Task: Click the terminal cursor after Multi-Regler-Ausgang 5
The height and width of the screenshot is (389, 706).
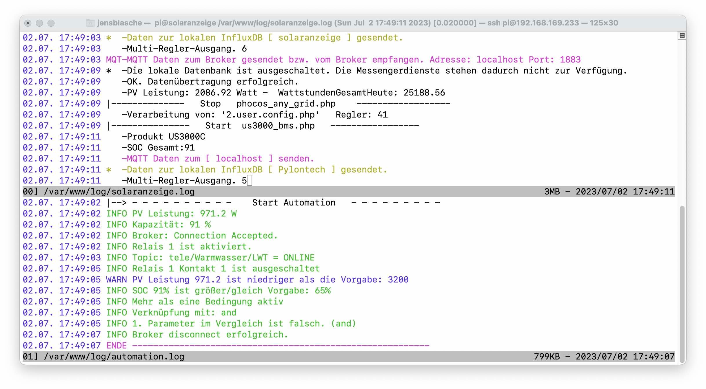Action: tap(250, 181)
